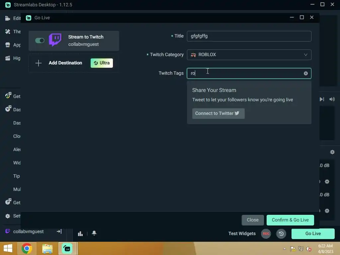
Task: Click Confirm & Go Live button
Action: click(290, 220)
